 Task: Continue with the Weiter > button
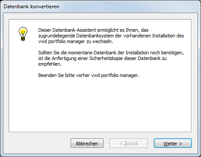pos(173,143)
